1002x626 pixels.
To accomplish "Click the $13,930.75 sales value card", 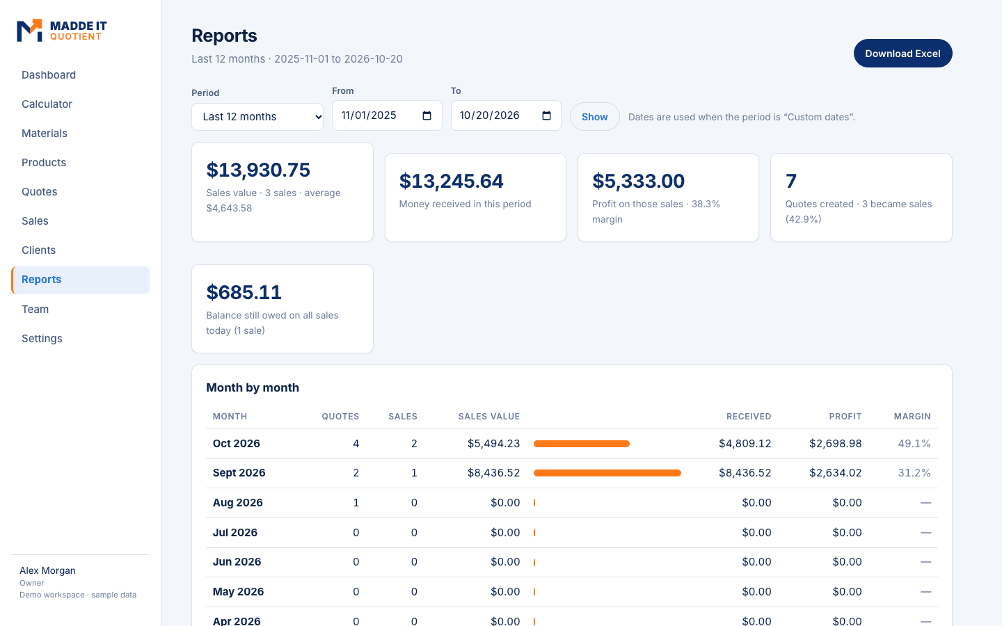I will click(283, 192).
